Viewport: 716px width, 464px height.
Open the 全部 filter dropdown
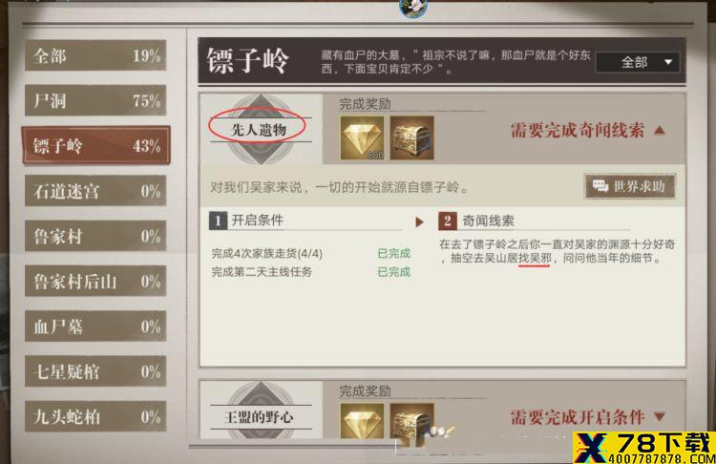tap(638, 62)
